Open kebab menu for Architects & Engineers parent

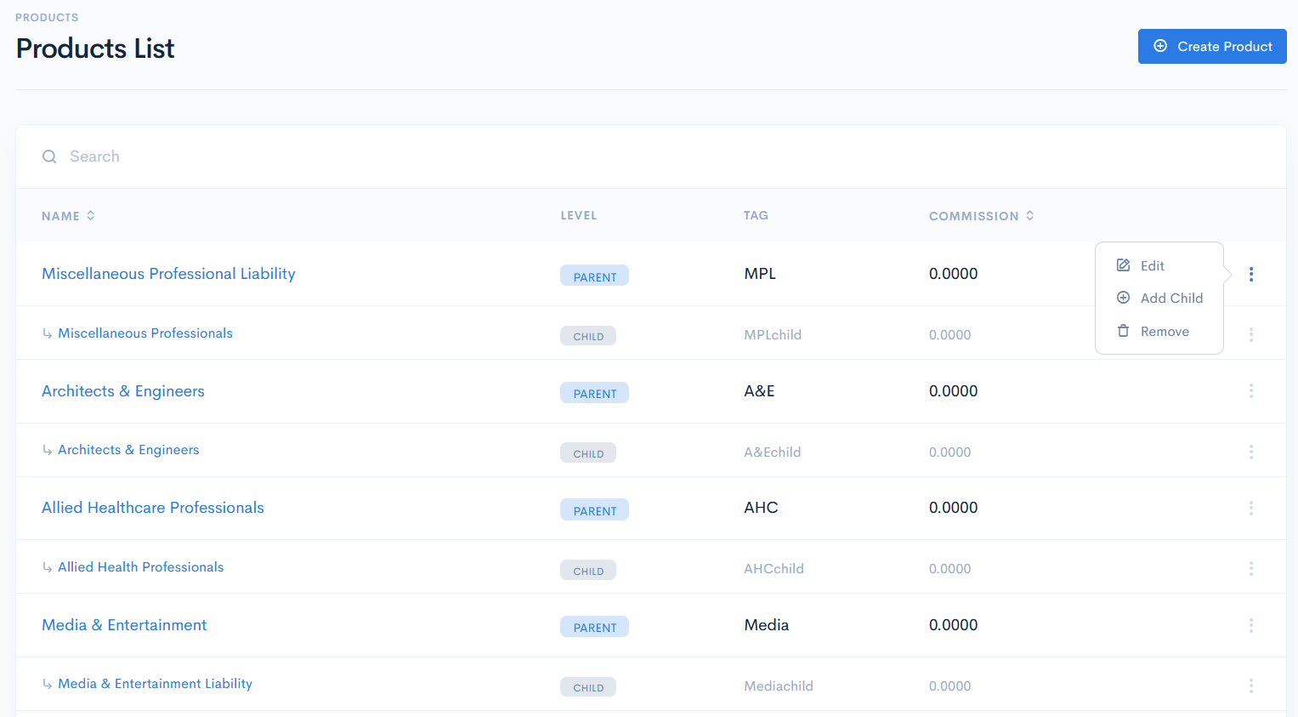[x=1250, y=391]
